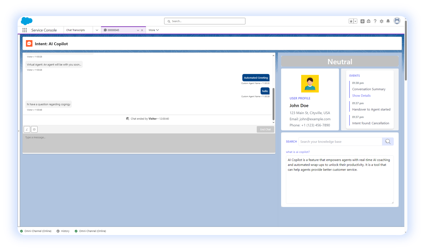
Task: Click the John Doe profile avatar image
Action: [x=310, y=84]
